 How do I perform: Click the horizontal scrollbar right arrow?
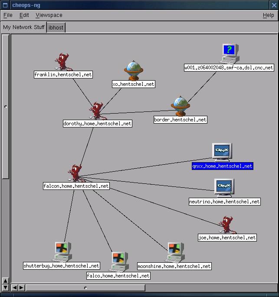(22, 288)
